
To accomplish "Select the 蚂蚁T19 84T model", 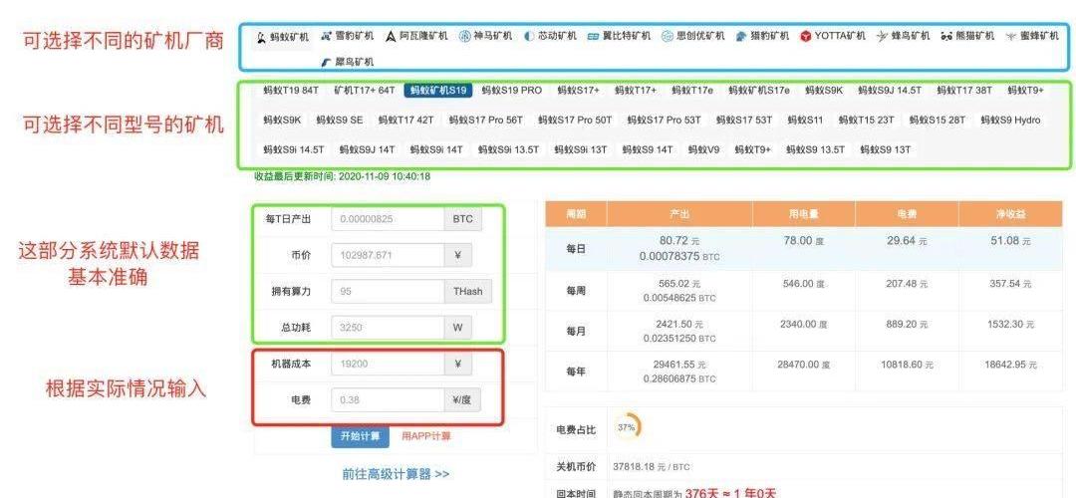I will 291,91.
